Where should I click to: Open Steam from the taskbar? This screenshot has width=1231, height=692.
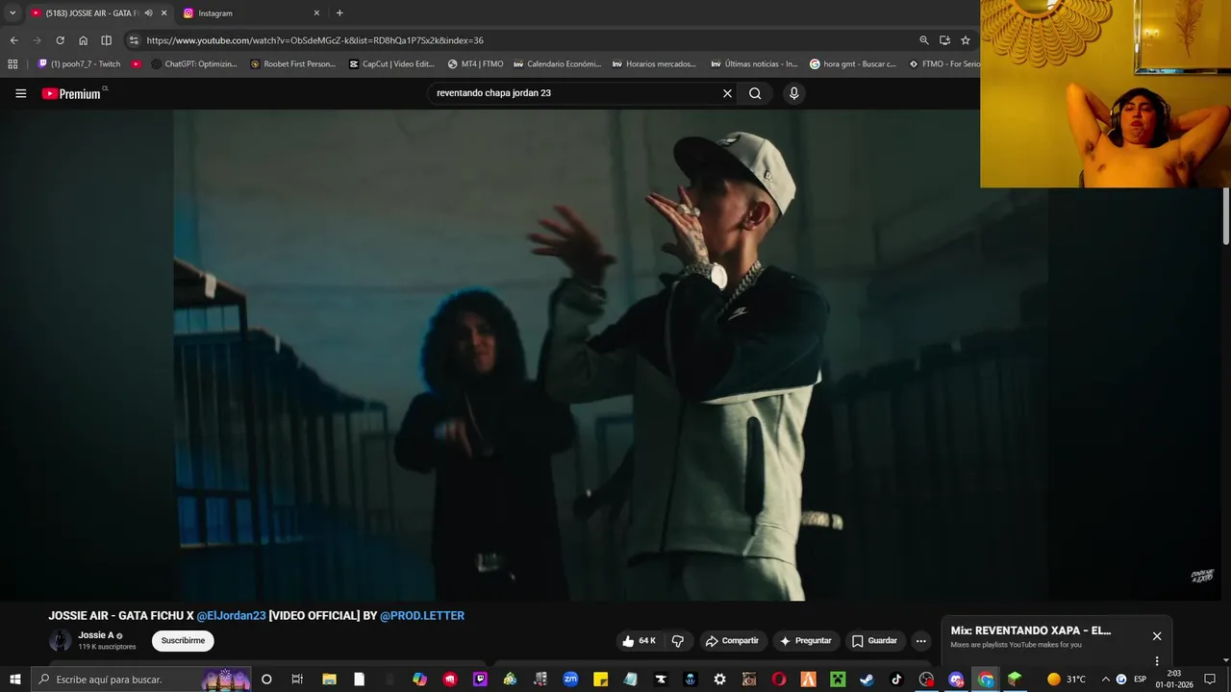[x=867, y=680]
